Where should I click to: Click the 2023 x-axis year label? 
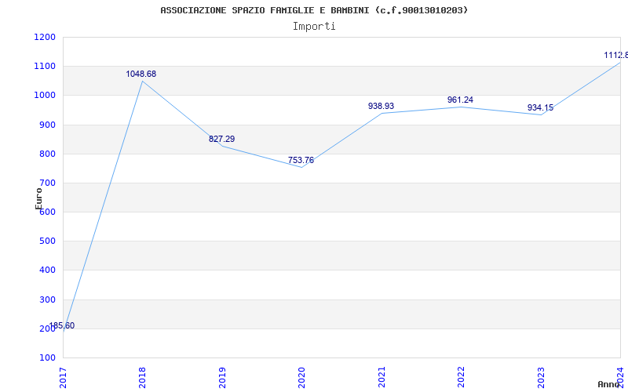541,377
